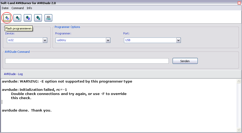Click the Senden button
Viewport: 242px width, 133px height.
click(185, 61)
